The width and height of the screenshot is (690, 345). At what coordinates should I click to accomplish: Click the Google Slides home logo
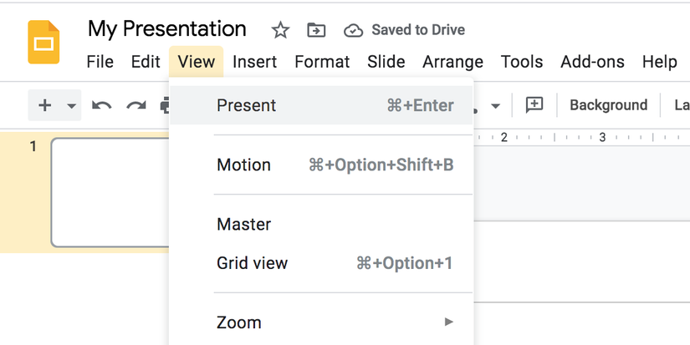(43, 42)
